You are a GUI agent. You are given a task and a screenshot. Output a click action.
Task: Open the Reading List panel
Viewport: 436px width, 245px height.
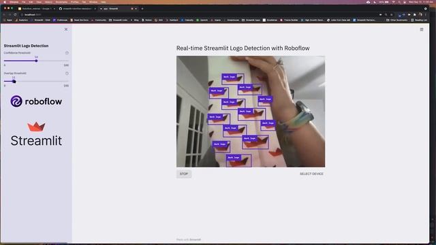coord(419,20)
